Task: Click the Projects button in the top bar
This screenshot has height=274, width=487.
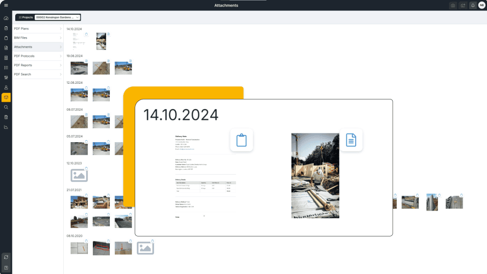Action: point(25,17)
